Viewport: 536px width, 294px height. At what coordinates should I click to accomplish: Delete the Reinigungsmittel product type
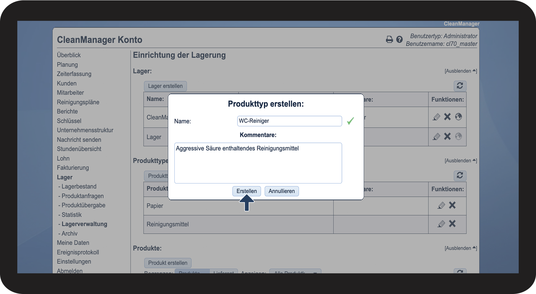[452, 224]
